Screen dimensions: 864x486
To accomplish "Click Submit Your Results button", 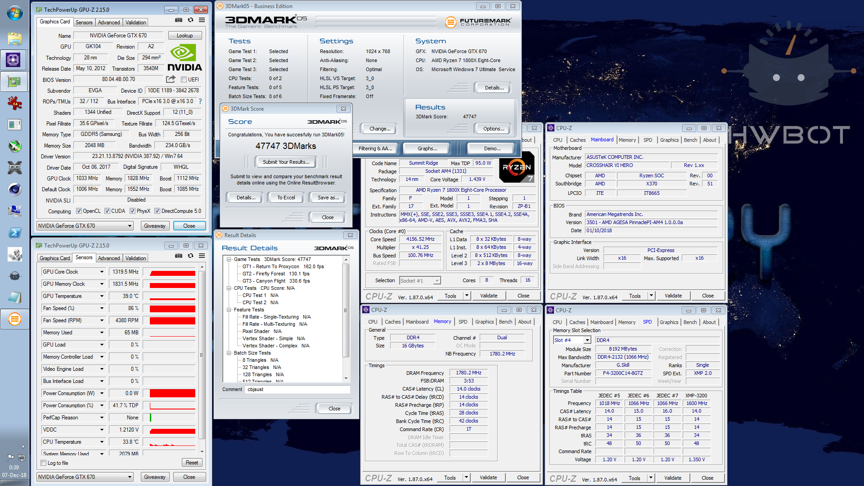I will tap(286, 162).
